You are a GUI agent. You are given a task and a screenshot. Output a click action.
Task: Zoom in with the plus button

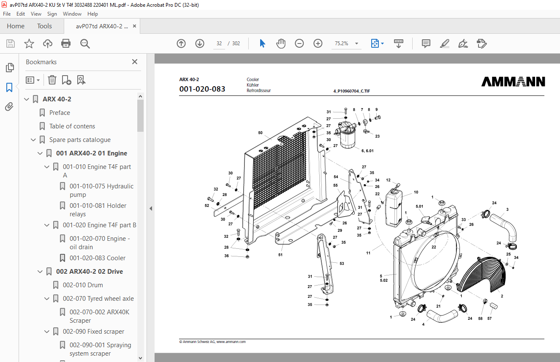point(318,44)
